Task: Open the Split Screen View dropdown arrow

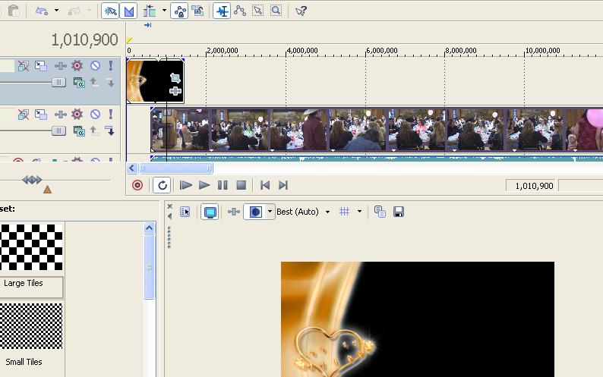Action: coord(270,212)
